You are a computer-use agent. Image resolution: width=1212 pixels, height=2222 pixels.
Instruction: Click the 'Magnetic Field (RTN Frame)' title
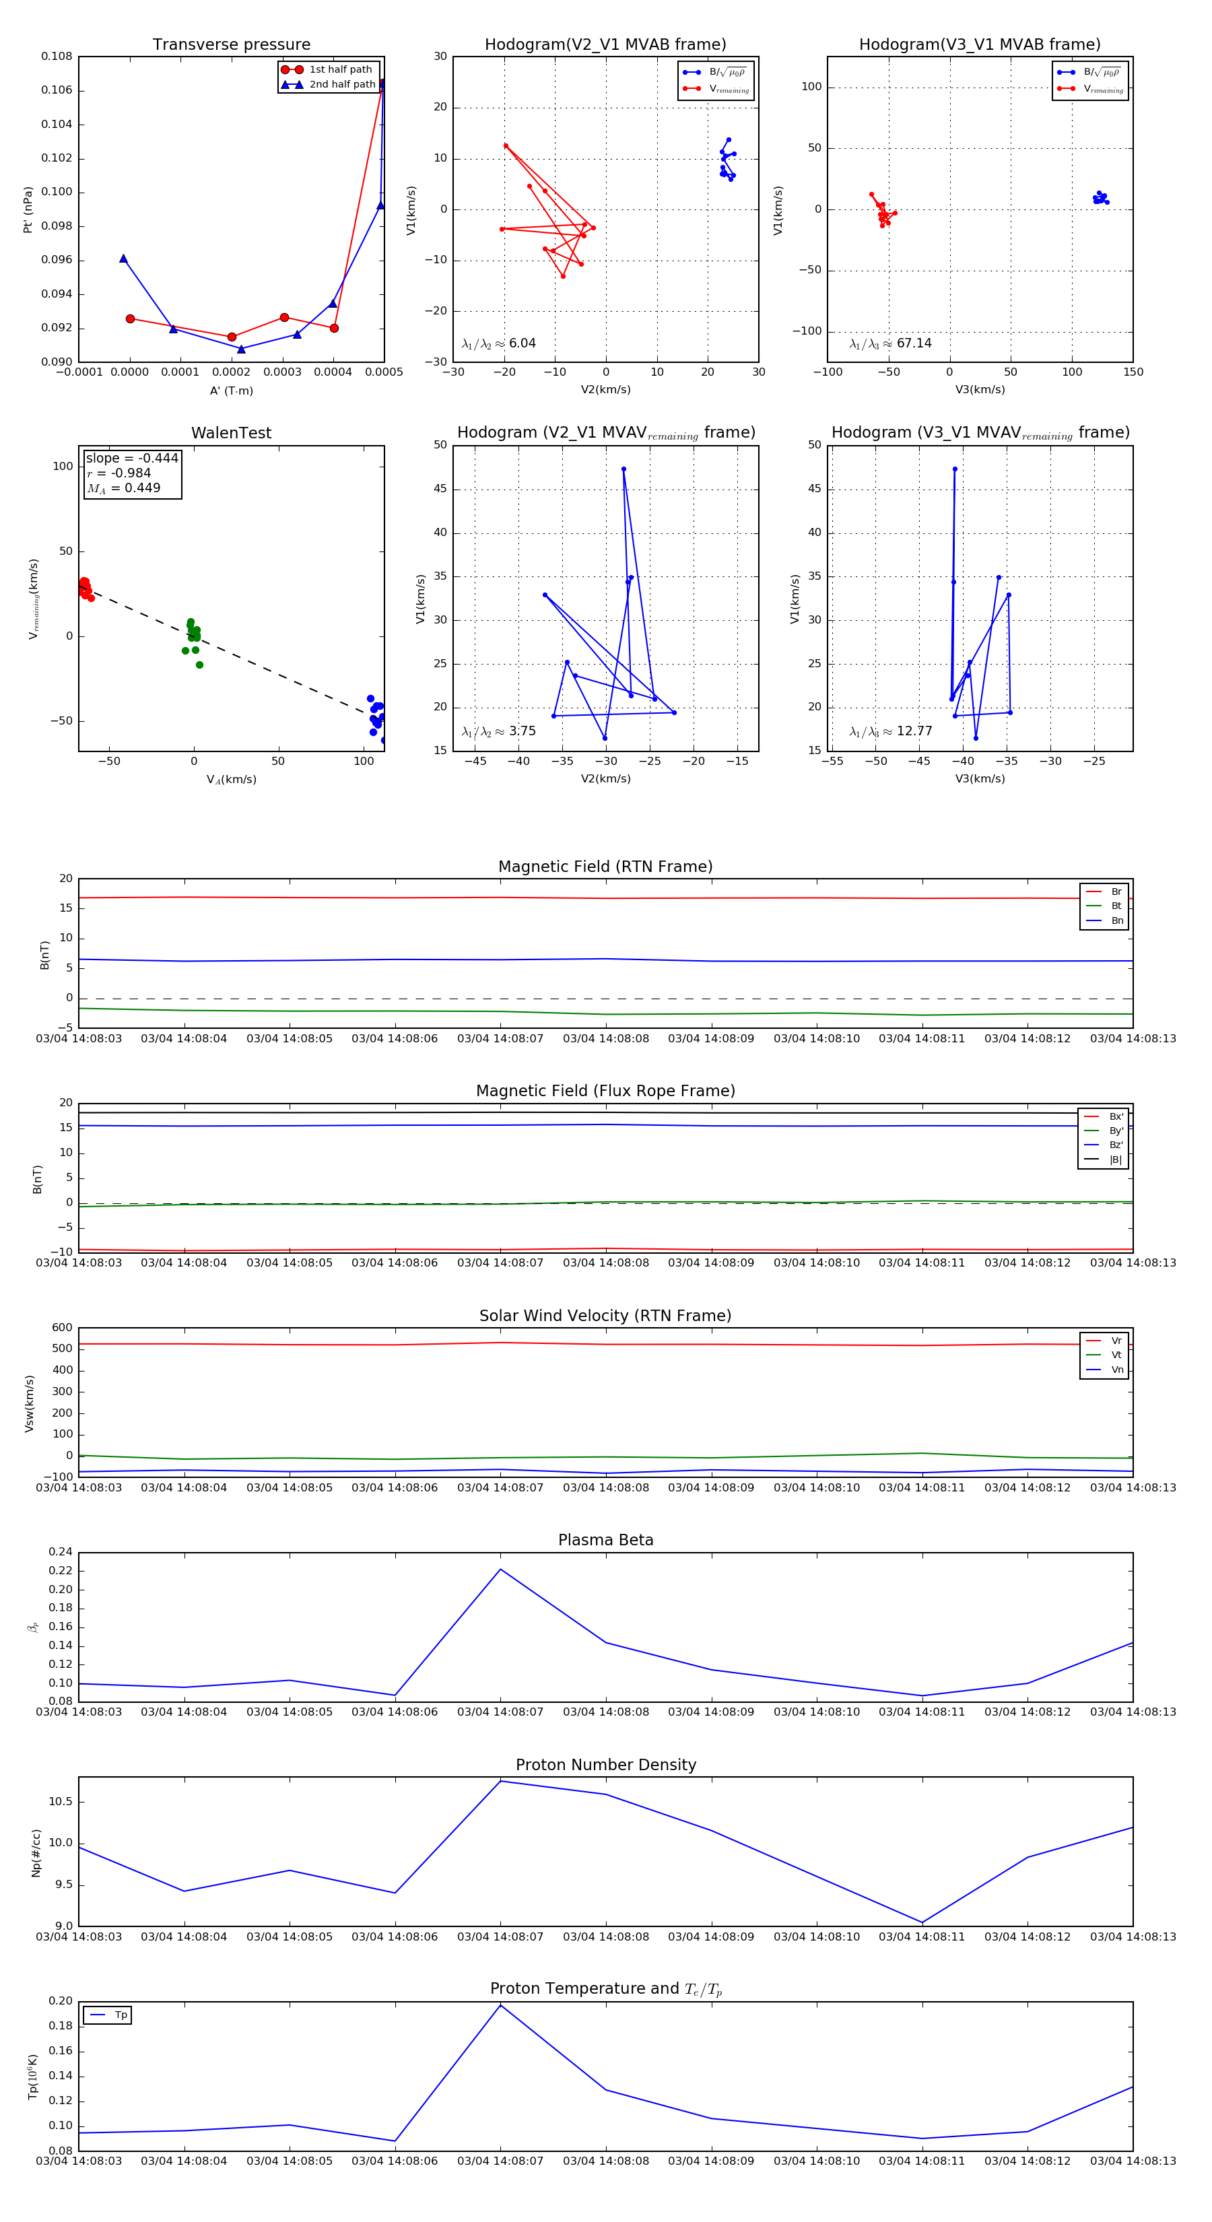point(605,867)
